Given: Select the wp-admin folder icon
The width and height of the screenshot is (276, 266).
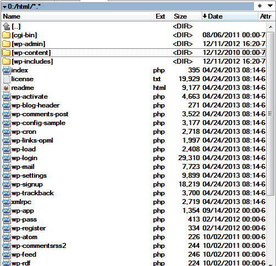Looking at the screenshot, I should point(7,44).
